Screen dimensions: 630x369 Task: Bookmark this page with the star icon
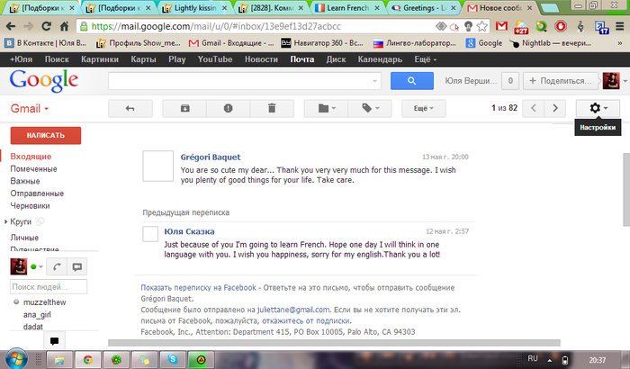click(482, 26)
